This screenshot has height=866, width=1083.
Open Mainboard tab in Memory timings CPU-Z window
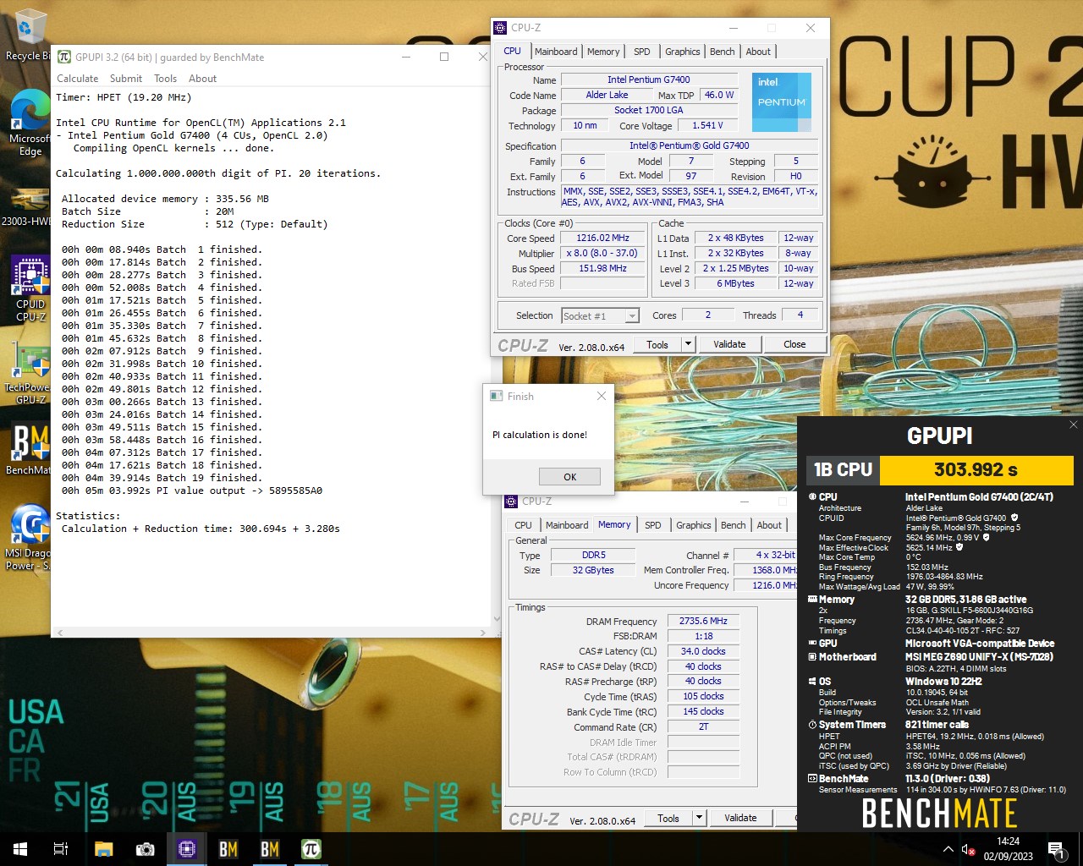pos(567,525)
